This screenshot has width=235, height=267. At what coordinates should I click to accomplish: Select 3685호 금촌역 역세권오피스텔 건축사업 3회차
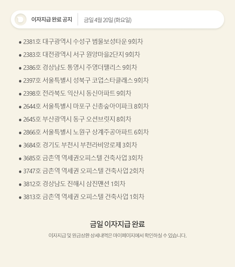pyautogui.click(x=83, y=158)
